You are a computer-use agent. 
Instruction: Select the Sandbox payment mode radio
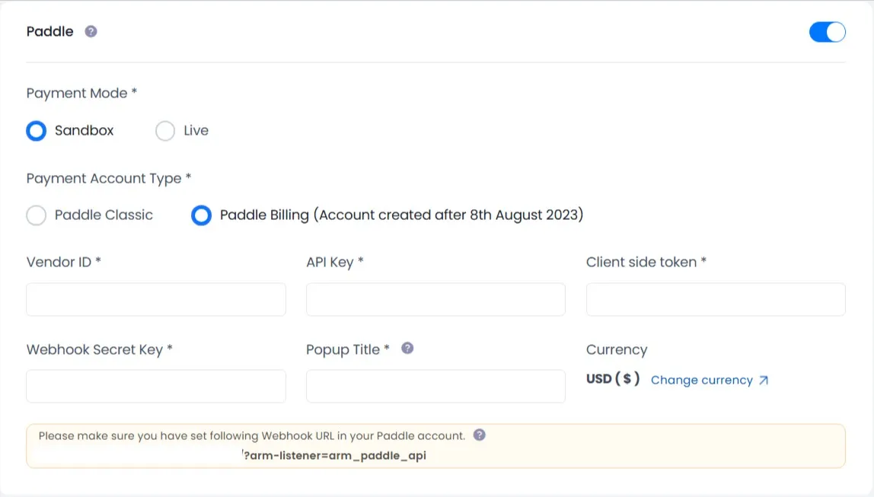tap(37, 131)
